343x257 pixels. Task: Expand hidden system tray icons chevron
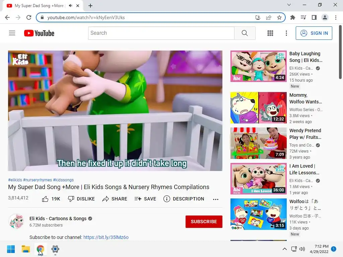pyautogui.click(x=284, y=249)
